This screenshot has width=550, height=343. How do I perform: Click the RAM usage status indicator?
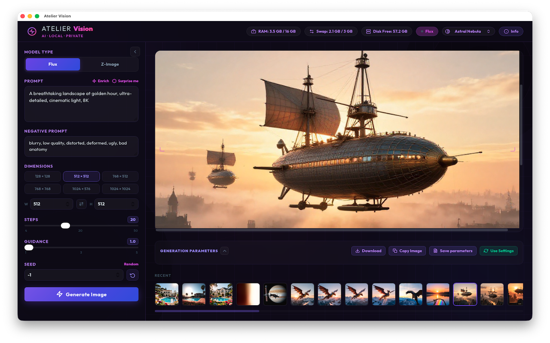274,31
